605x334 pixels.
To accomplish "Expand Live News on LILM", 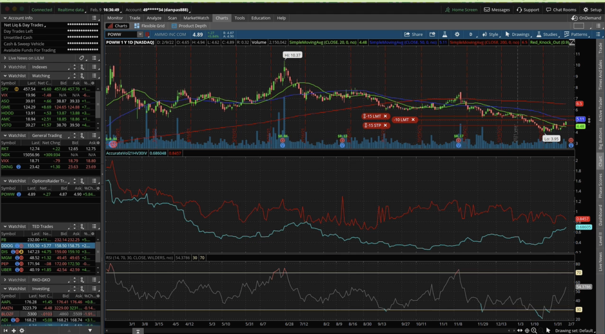I will pyautogui.click(x=5, y=58).
